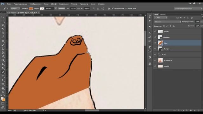Switch to the Каналы tab
The width and height of the screenshot is (203, 114).
tap(163, 14)
